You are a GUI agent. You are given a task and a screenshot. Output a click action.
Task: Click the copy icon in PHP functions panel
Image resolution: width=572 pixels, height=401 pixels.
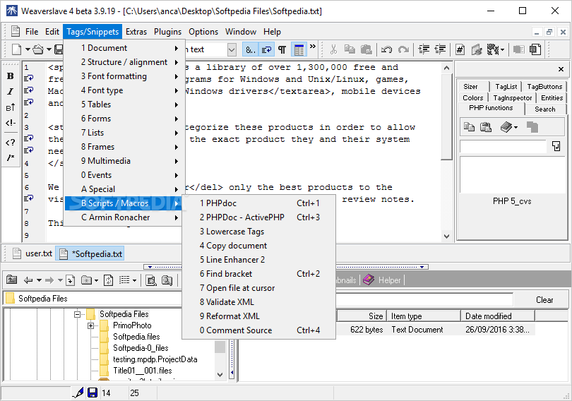(469, 127)
